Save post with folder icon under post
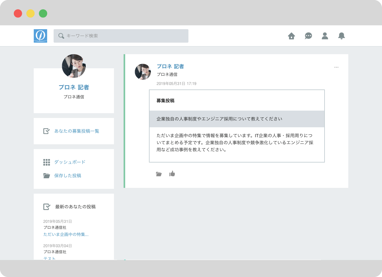This screenshot has height=277, width=382. pyautogui.click(x=159, y=174)
